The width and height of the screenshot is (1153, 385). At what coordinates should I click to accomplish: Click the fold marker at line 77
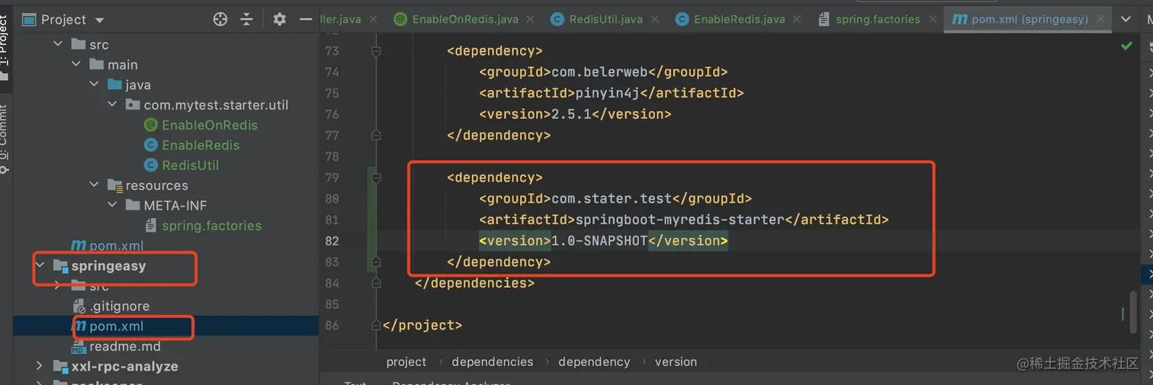coord(375,135)
